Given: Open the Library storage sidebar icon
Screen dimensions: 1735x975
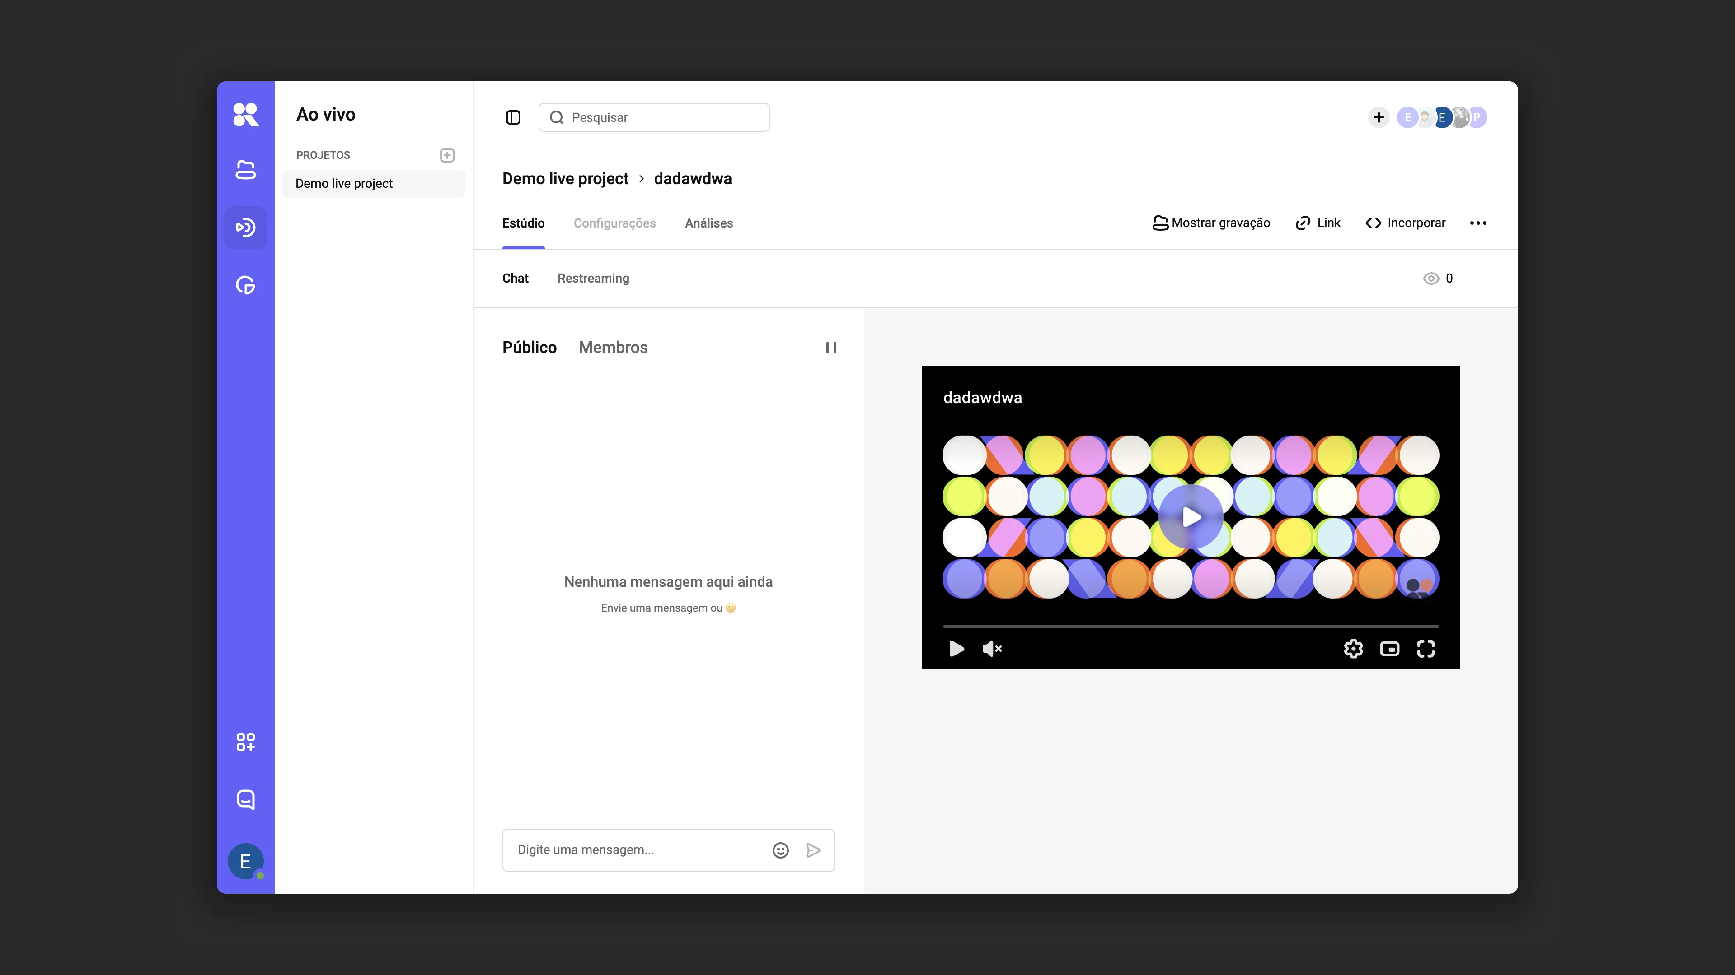Looking at the screenshot, I should coord(245,170).
